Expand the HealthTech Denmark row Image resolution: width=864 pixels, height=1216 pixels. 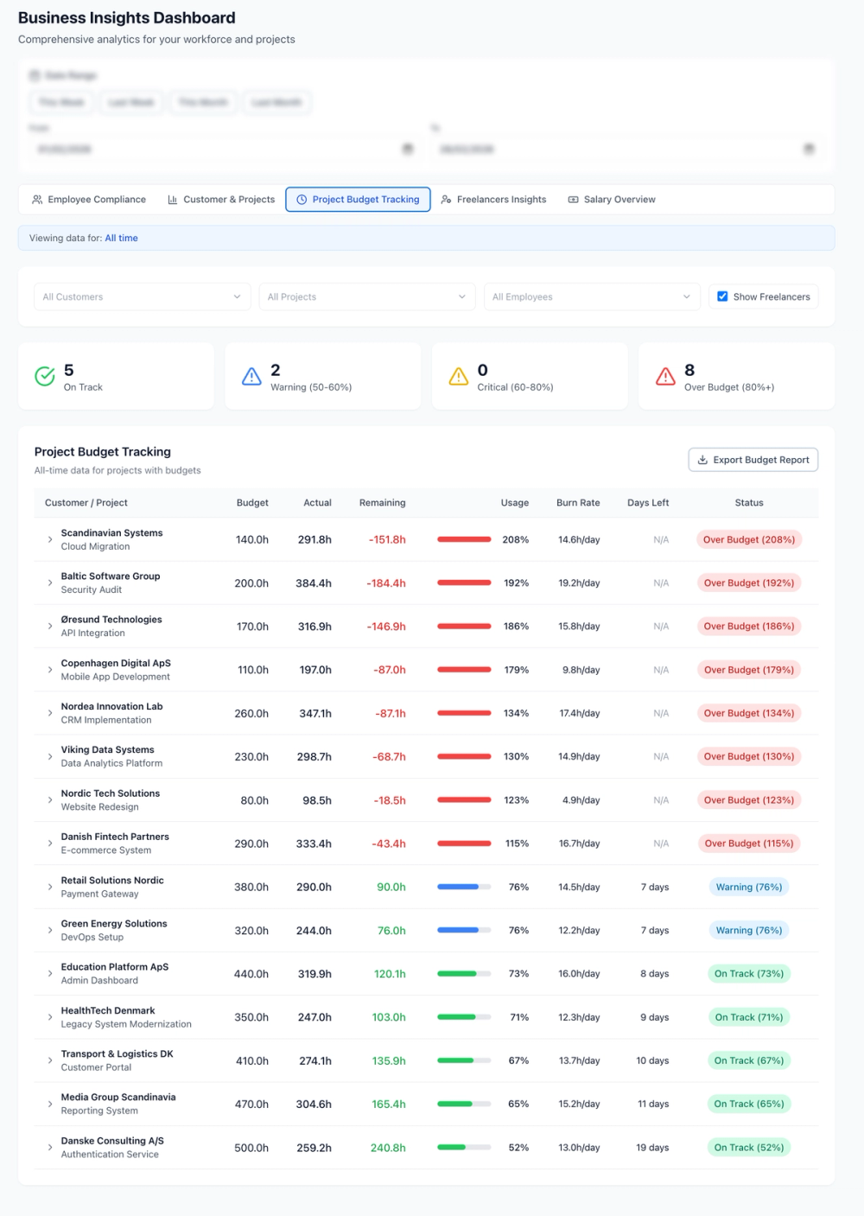click(x=50, y=1017)
